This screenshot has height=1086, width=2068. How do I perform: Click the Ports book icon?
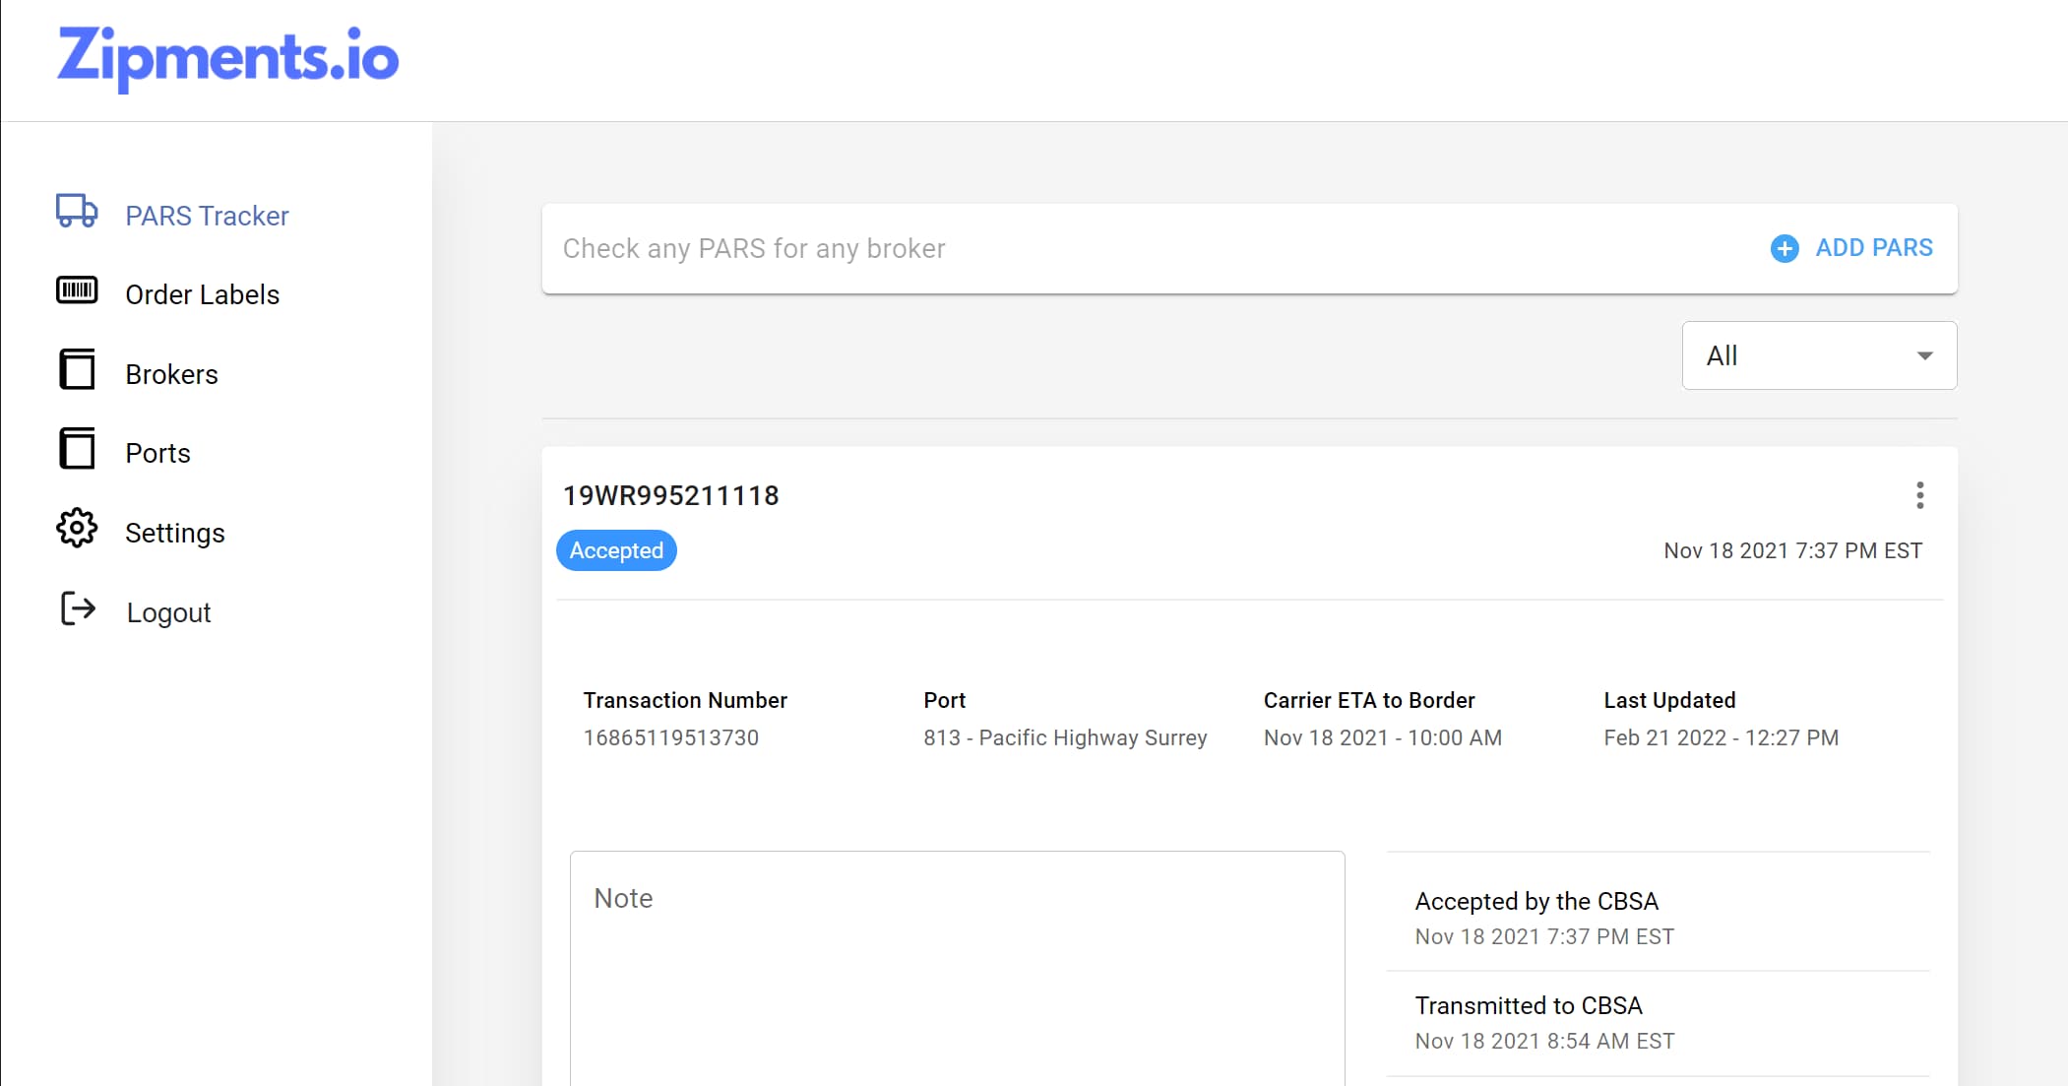point(77,449)
